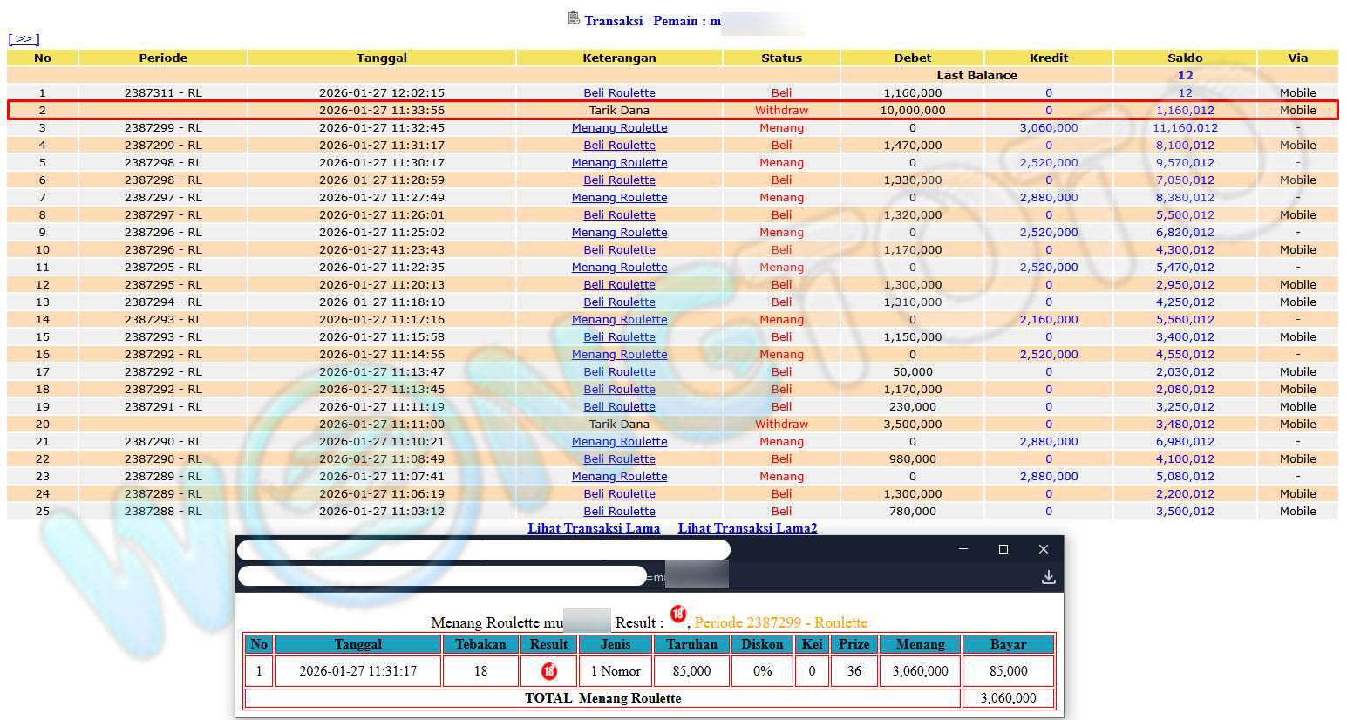Click the Tanggal column header
The height and width of the screenshot is (720, 1347).
(381, 58)
